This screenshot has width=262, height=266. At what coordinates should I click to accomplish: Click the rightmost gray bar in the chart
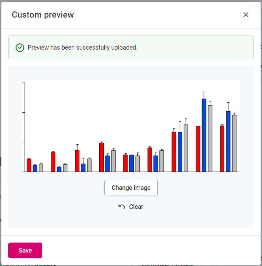(x=234, y=143)
